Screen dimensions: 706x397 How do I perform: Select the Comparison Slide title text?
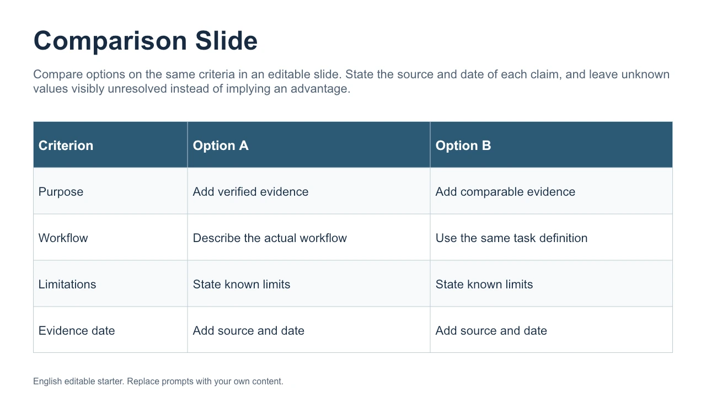[146, 41]
